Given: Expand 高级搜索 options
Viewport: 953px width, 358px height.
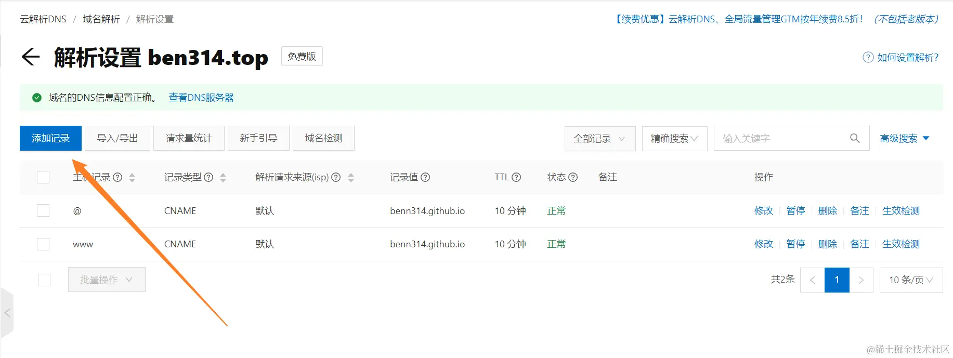Looking at the screenshot, I should coord(904,139).
